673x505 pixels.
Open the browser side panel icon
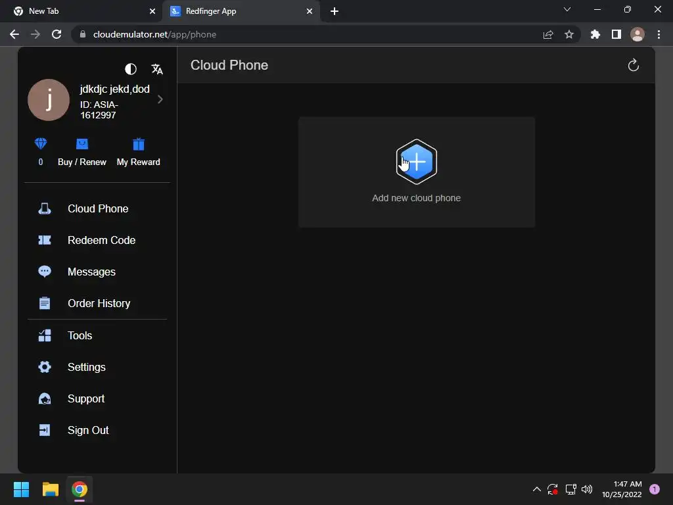[616, 34]
